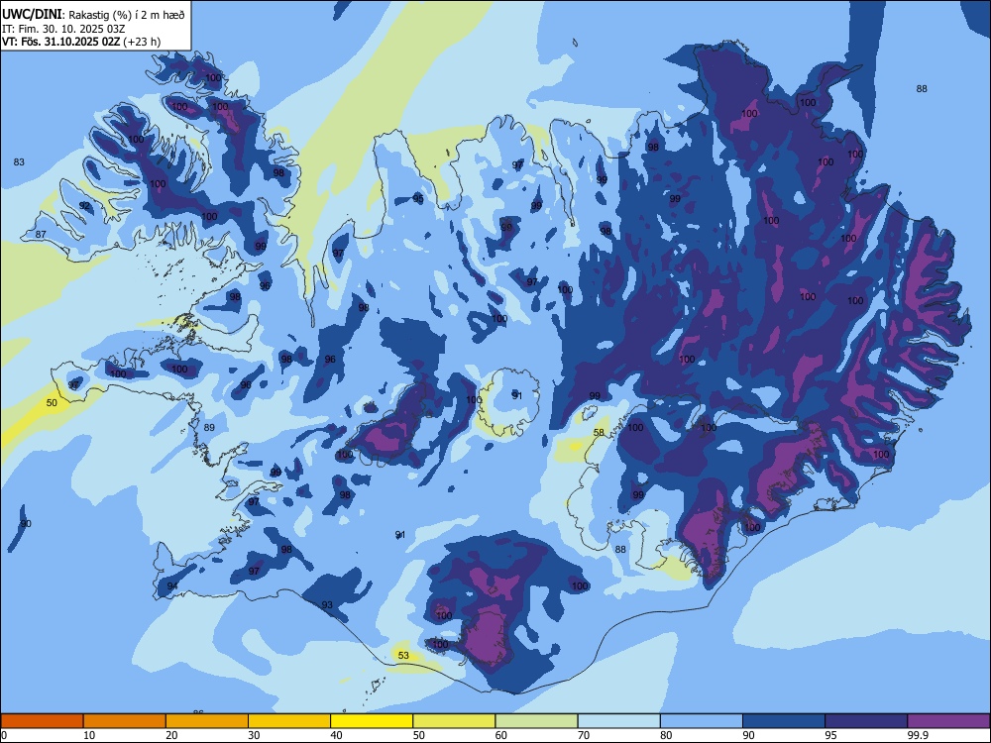Click the humidity value 94 on the Reykjanes peninsula
The width and height of the screenshot is (991, 743).
(171, 586)
